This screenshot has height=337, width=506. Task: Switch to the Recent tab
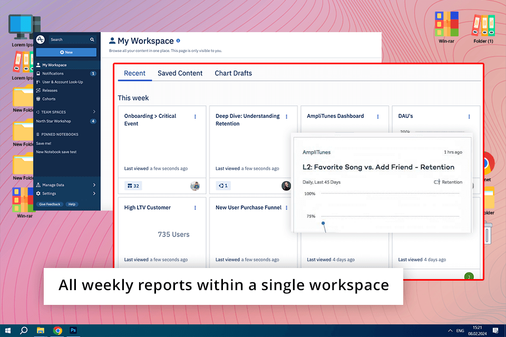tap(134, 73)
